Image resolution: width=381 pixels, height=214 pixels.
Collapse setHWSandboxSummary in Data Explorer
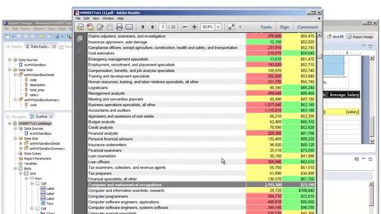[15, 100]
